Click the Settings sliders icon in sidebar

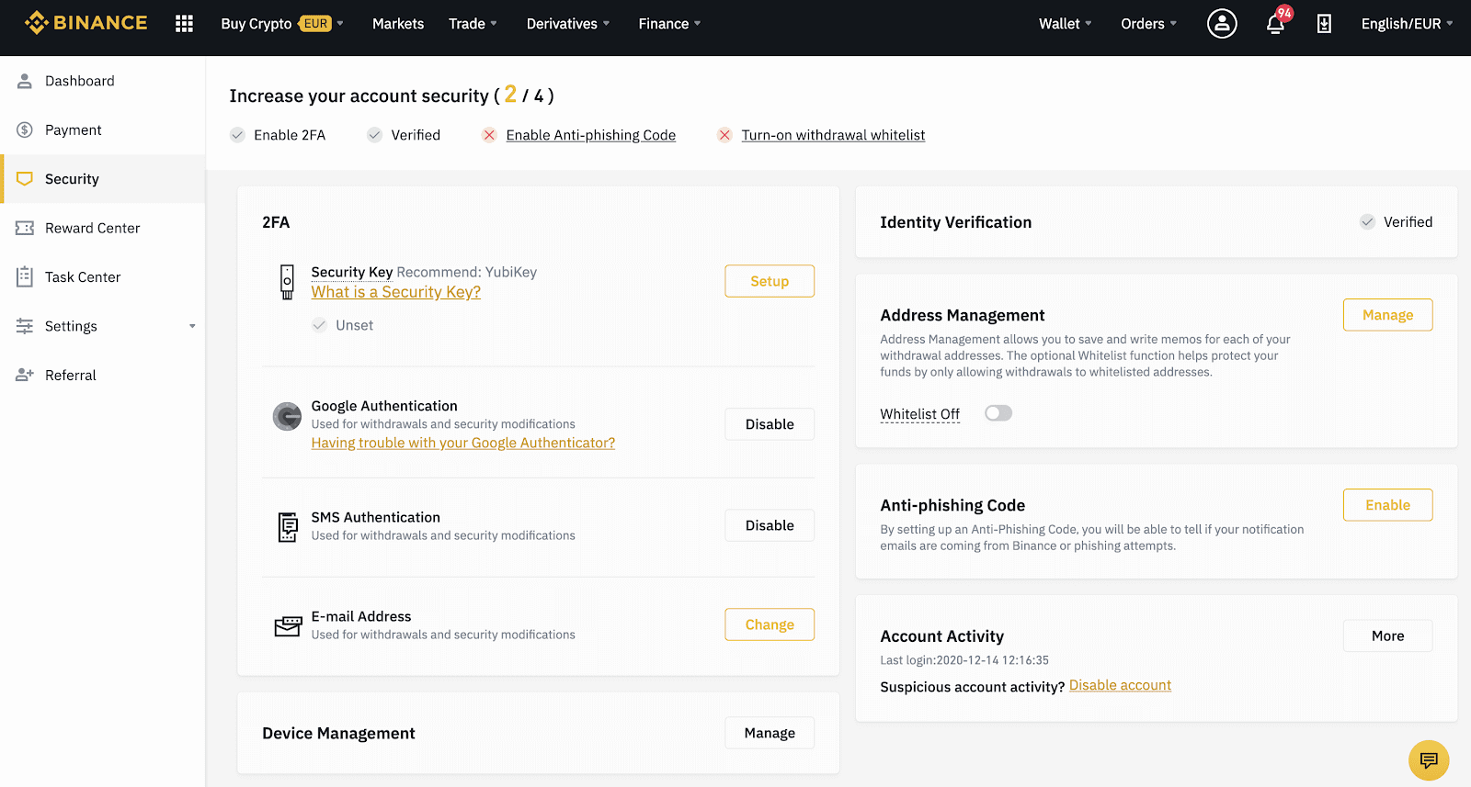click(x=25, y=326)
